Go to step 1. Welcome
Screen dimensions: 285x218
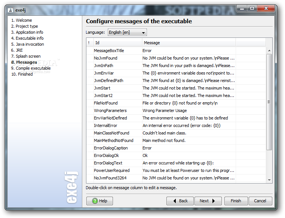click(x=21, y=20)
